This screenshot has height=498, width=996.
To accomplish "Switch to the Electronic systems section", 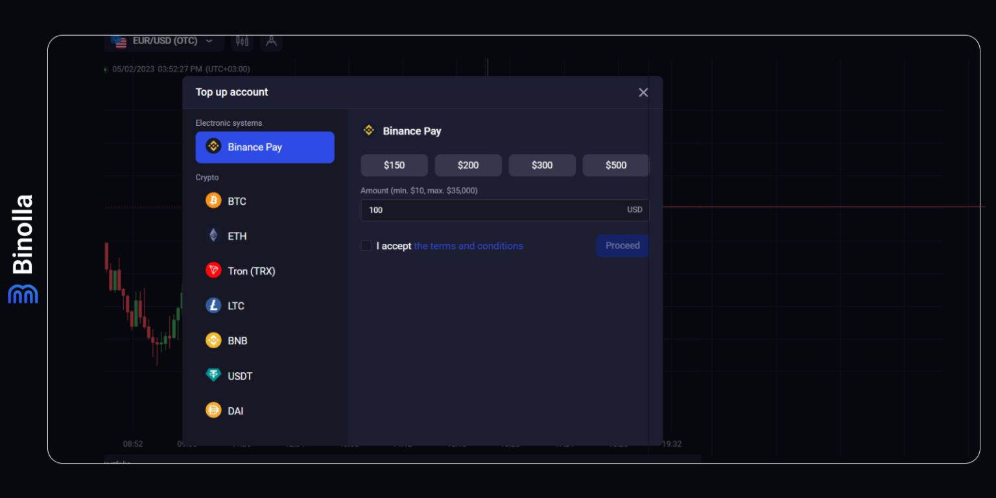I will pyautogui.click(x=229, y=123).
